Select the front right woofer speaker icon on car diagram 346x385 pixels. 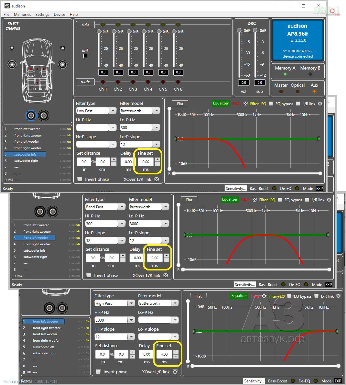pos(63,65)
